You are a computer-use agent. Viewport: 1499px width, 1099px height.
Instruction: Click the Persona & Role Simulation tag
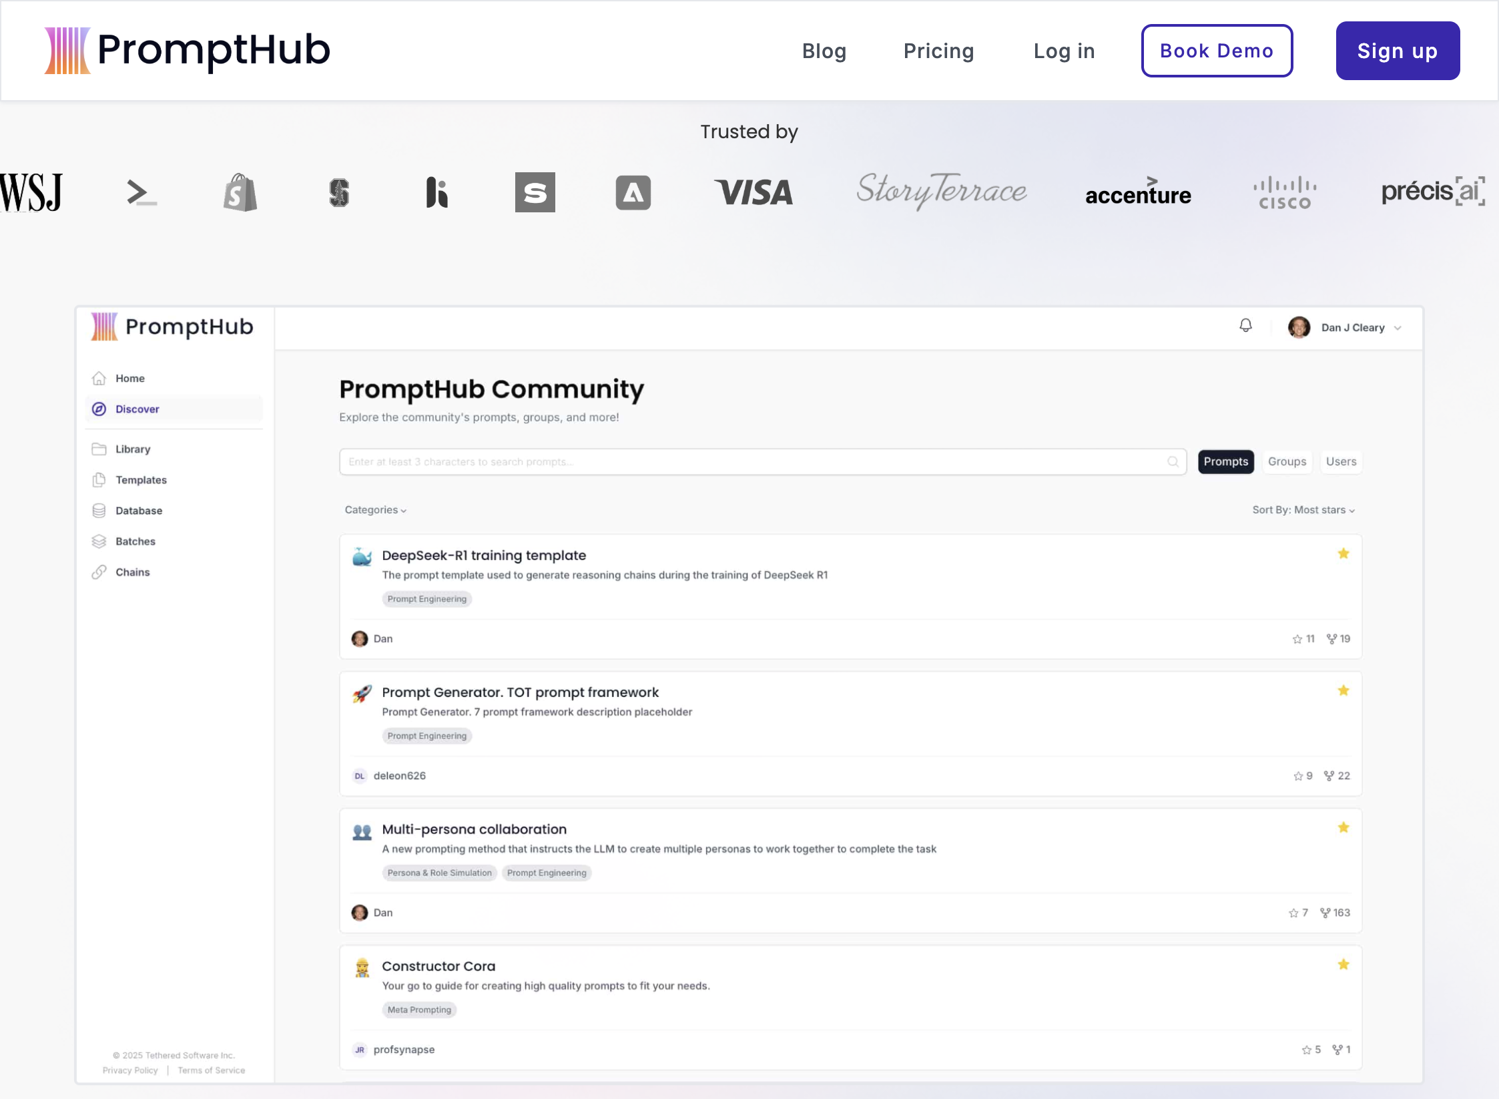pyautogui.click(x=439, y=873)
